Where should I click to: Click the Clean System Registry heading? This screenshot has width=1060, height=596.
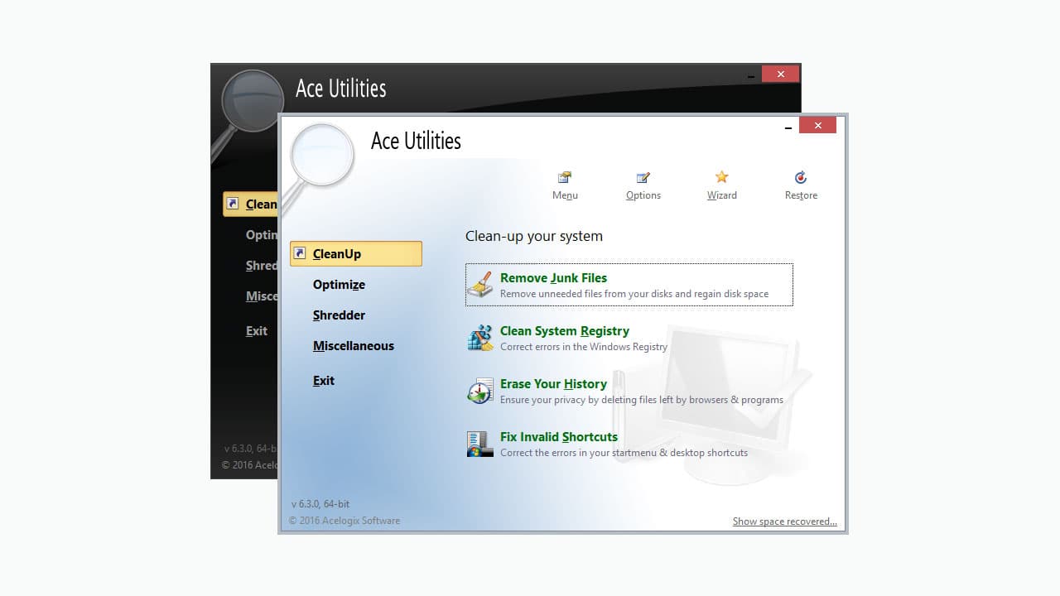click(x=564, y=330)
